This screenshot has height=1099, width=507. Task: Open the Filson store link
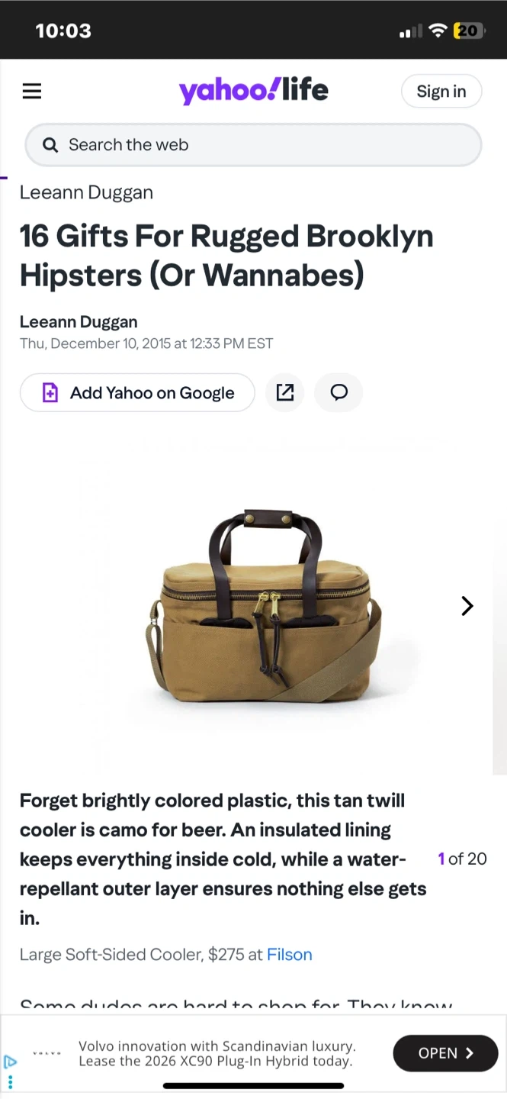point(290,955)
